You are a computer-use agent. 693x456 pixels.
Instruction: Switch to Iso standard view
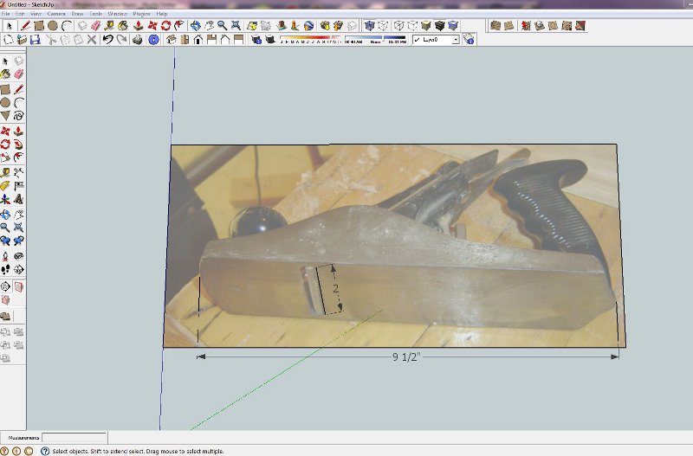(x=171, y=40)
